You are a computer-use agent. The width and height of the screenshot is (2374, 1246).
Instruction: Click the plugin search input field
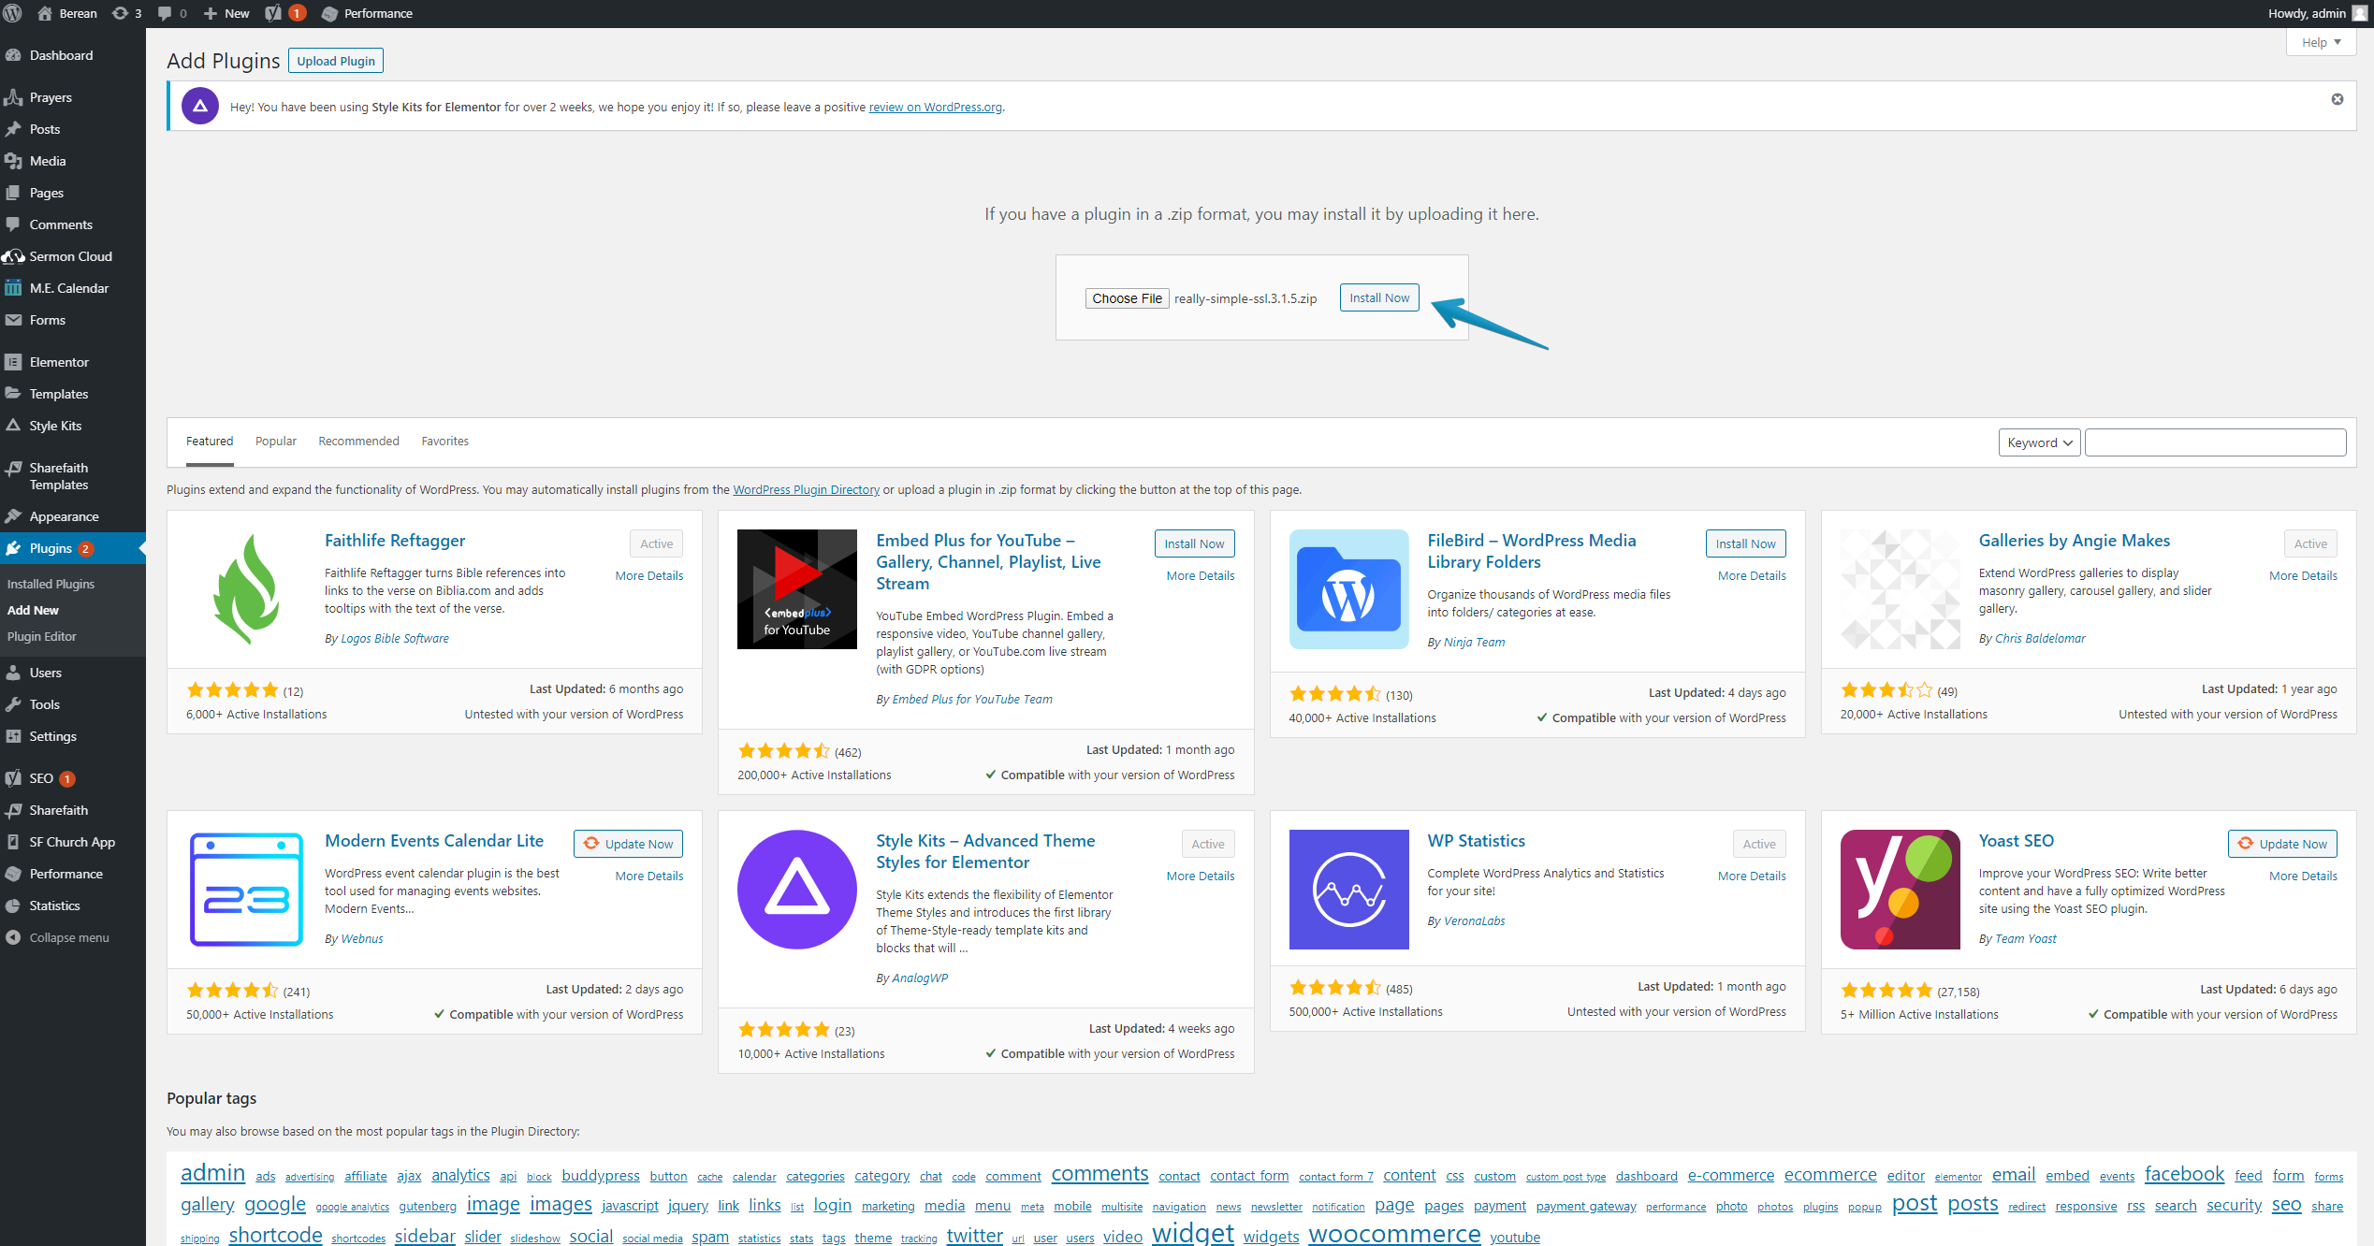click(2215, 442)
